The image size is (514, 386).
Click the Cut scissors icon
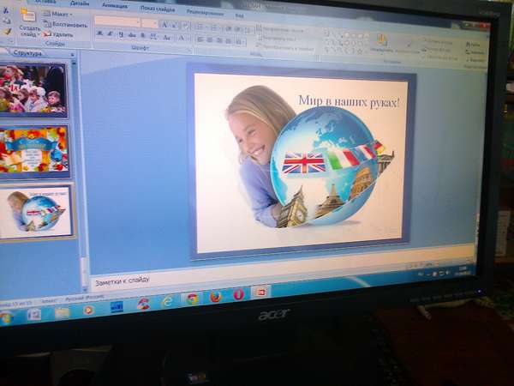coord(6,11)
